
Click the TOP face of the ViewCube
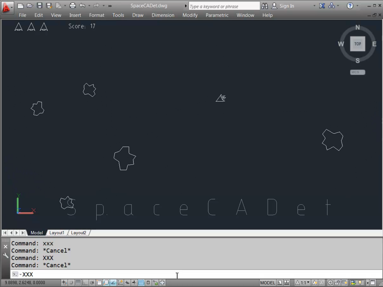[x=358, y=44]
